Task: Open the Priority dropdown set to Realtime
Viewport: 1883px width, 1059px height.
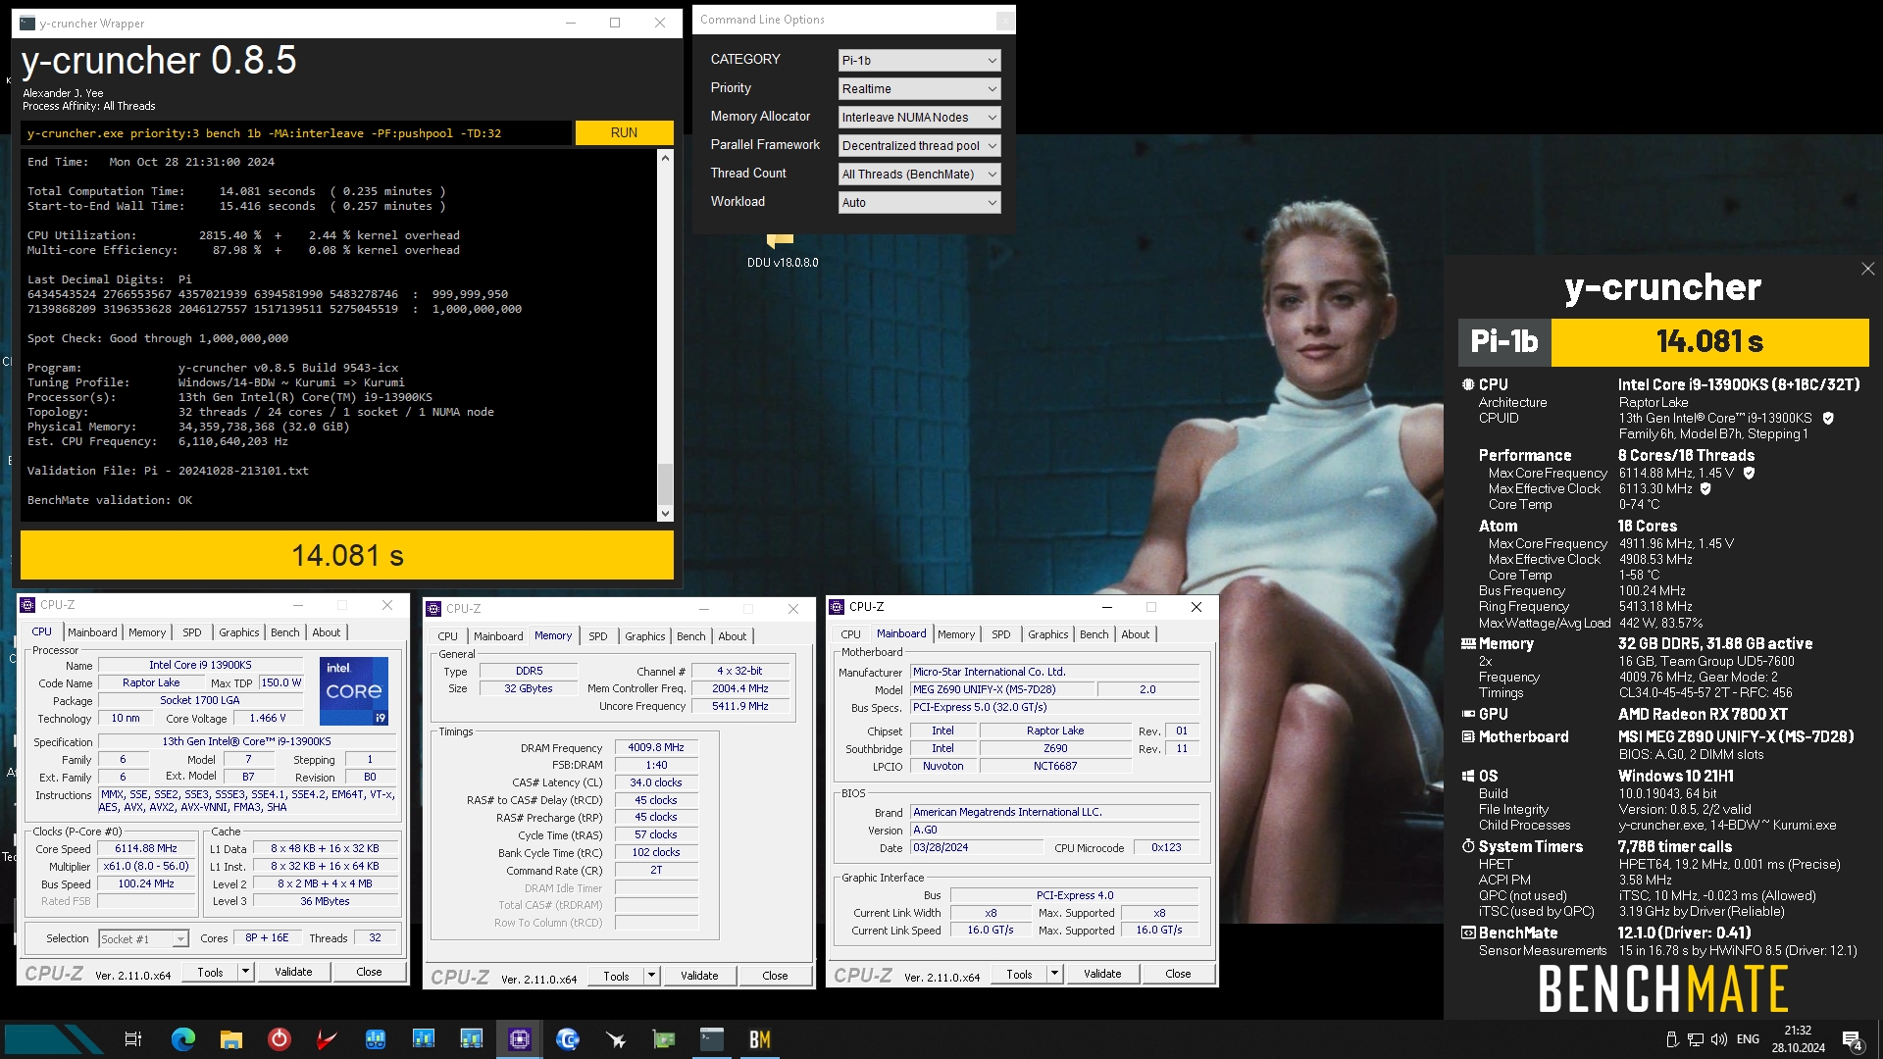Action: pos(919,88)
